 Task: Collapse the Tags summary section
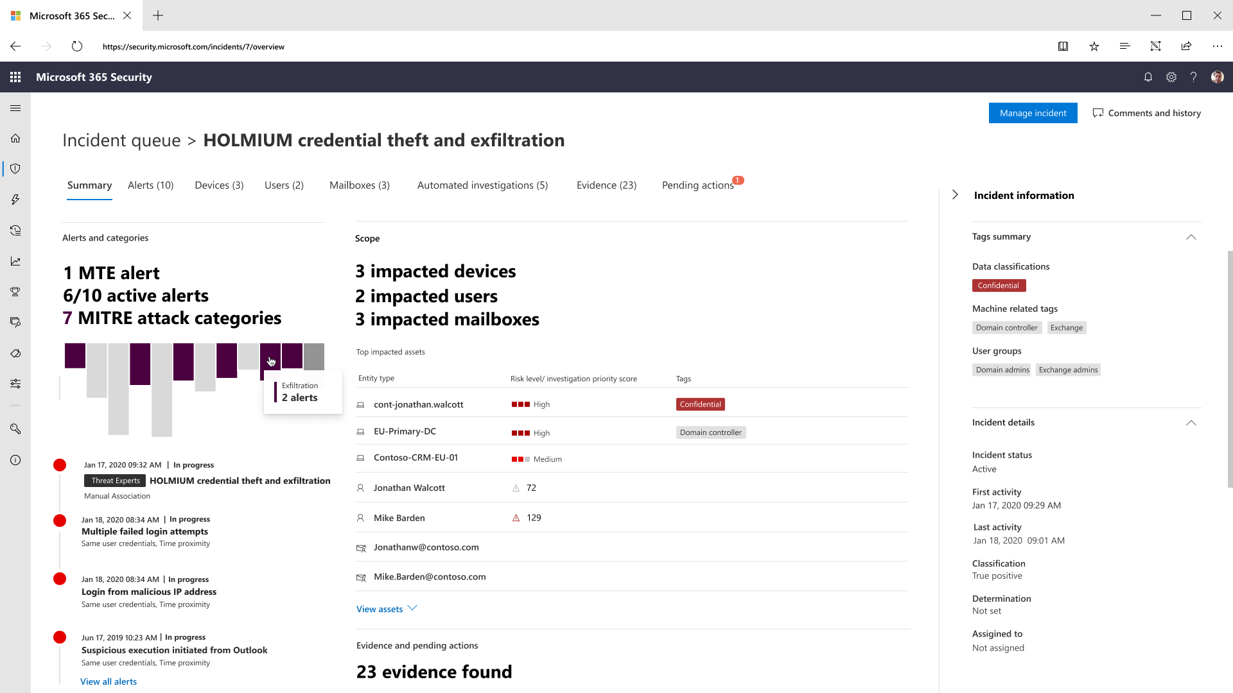[1191, 237]
